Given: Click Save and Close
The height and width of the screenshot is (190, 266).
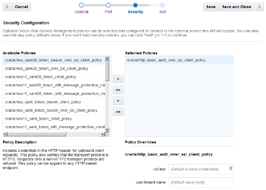Looking at the screenshot, I should tap(236, 7).
